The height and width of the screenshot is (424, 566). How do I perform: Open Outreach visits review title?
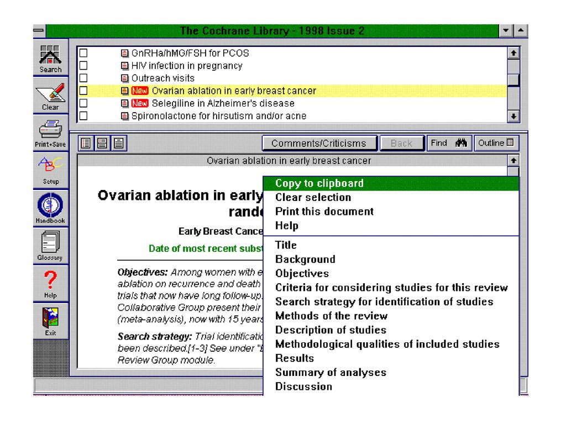[x=163, y=78]
